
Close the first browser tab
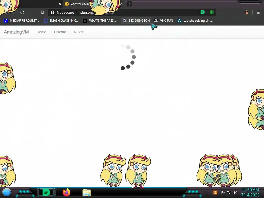(60, 4)
